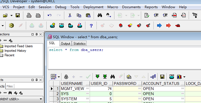Expand the chart icon dropdown arrow
The height and width of the screenshot is (103, 201).
(x=184, y=77)
